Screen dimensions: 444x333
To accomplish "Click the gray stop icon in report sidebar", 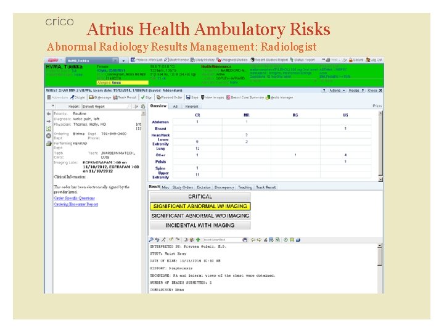I will tap(49, 136).
